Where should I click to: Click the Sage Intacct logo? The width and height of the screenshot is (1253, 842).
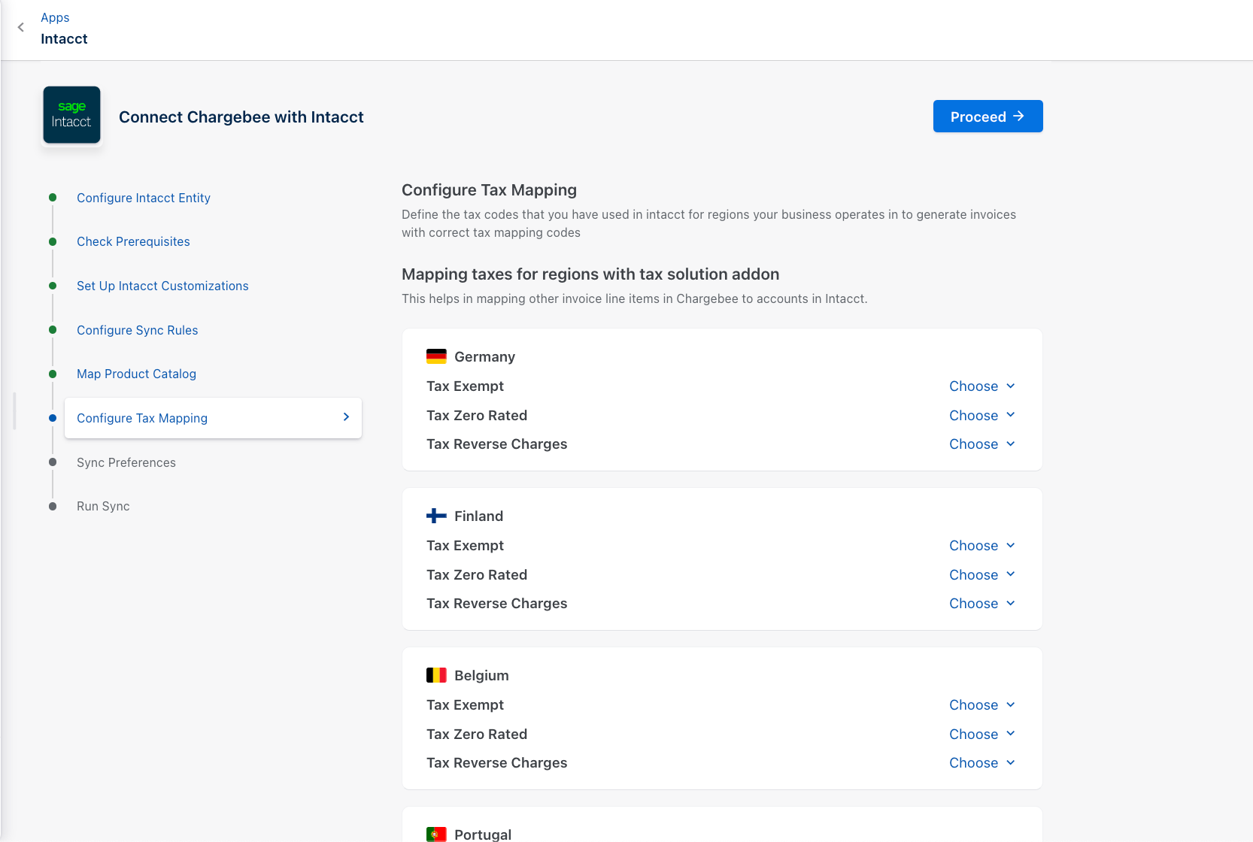click(71, 115)
